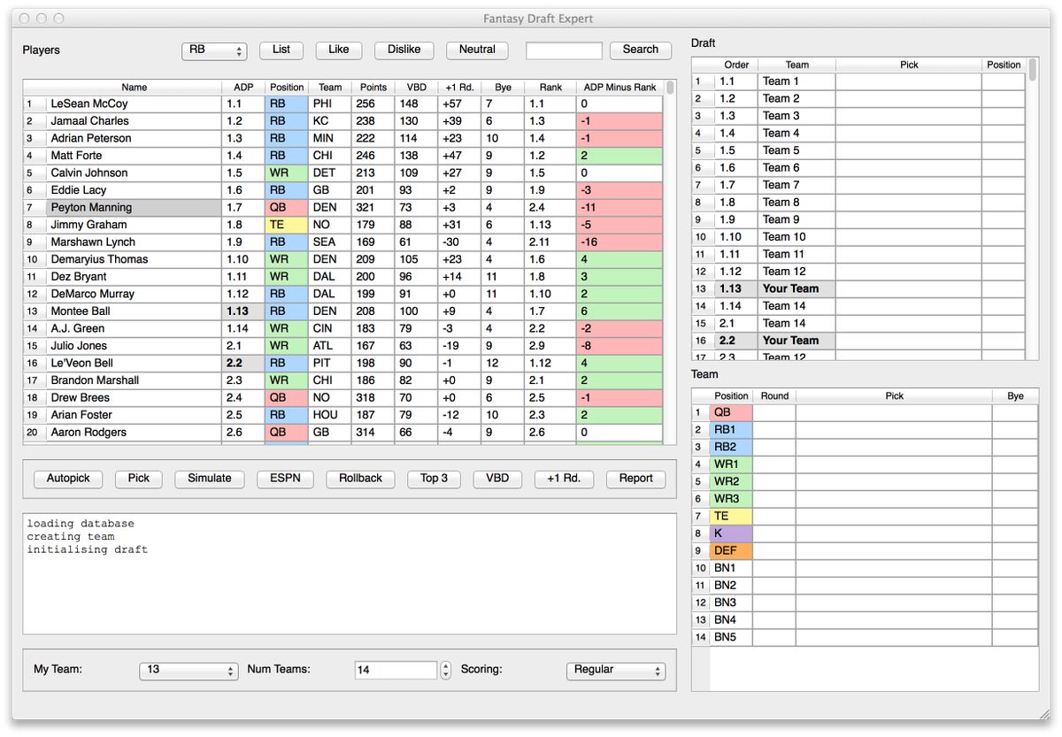This screenshot has height=737, width=1062.
Task: Click the Autopick button
Action: click(x=67, y=478)
